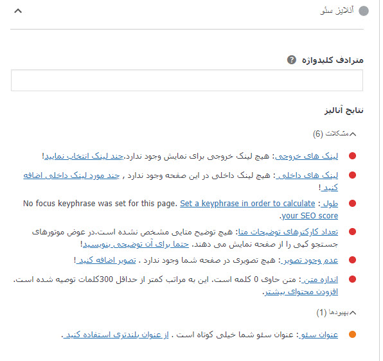Click red bullet beside اندازه متن

coord(352,279)
